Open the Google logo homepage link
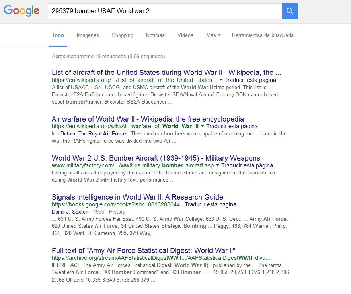The image size is (351, 294). point(21,11)
